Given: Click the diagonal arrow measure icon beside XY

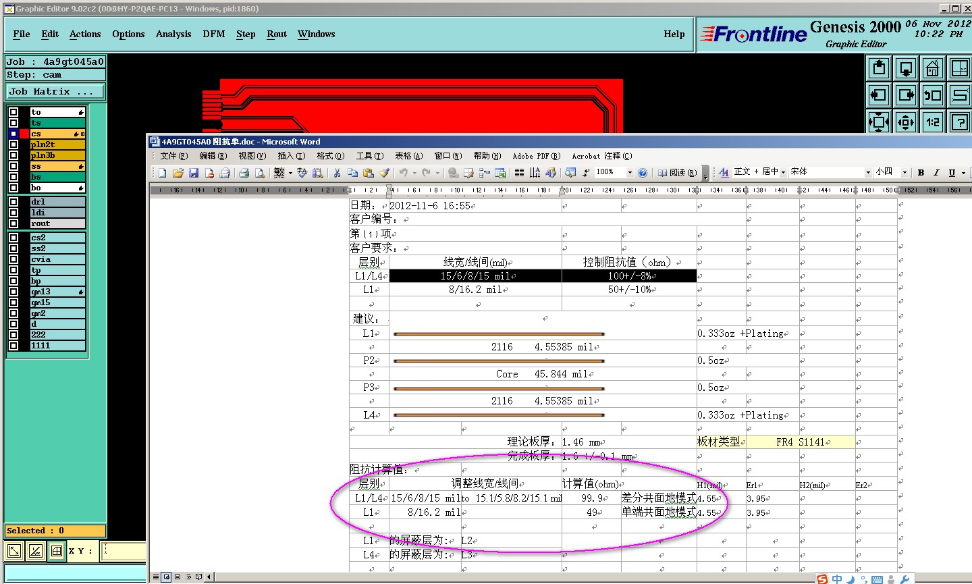Looking at the screenshot, I should (14, 551).
